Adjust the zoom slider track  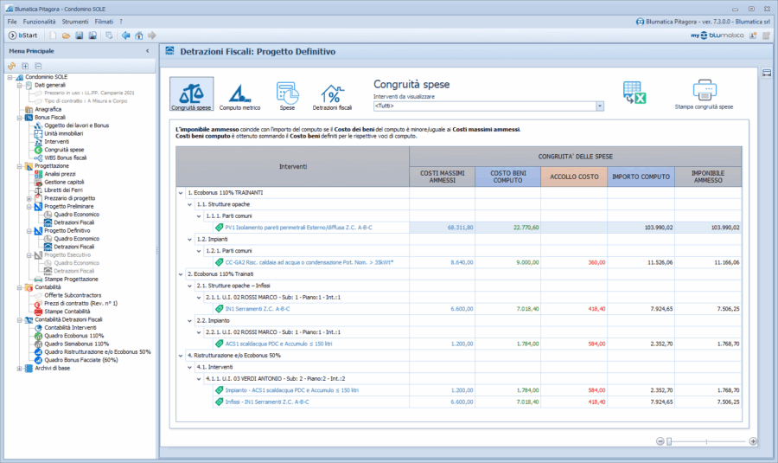point(706,441)
